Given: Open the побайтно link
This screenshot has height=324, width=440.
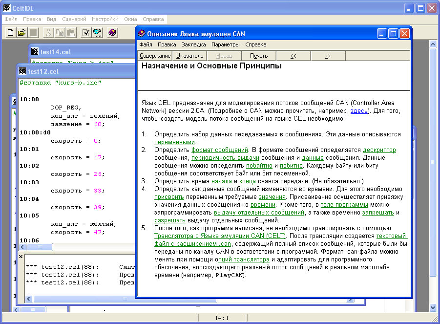Looking at the screenshot, I should pyautogui.click(x=259, y=166).
